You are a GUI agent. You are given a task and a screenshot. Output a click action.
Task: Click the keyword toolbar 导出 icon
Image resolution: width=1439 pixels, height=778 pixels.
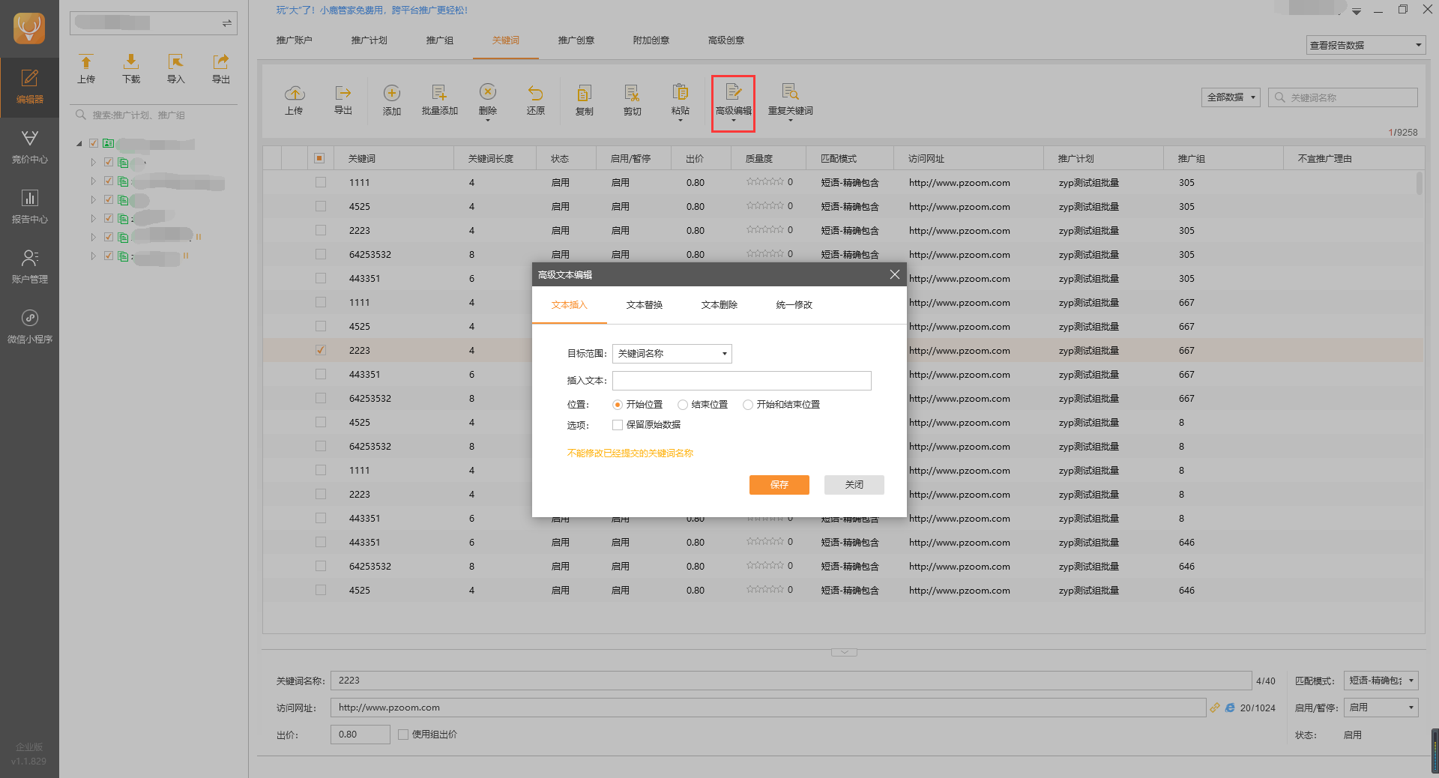point(343,93)
